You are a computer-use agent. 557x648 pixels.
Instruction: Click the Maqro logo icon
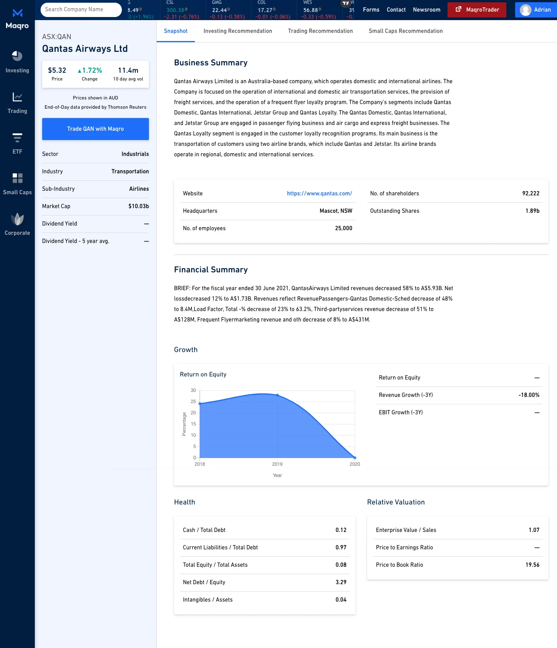(17, 13)
